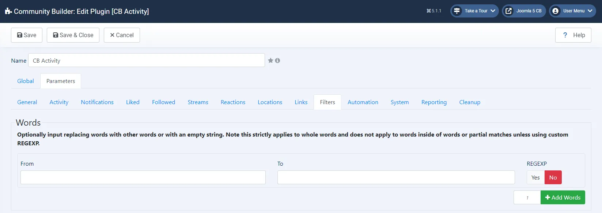Set REGEXP to No
Viewport: 602px width, 213px height.
click(x=553, y=177)
